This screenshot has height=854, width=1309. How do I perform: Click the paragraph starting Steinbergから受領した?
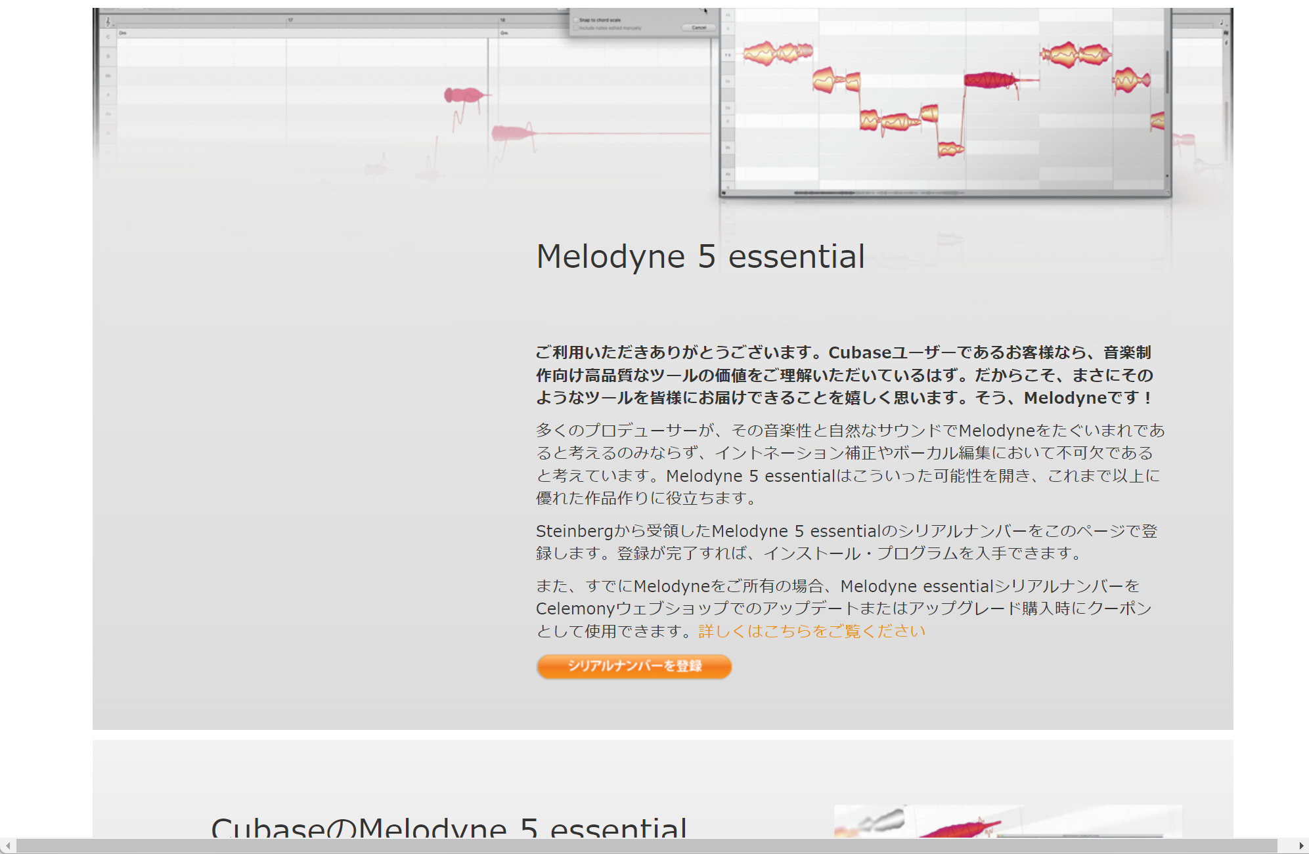tap(847, 542)
